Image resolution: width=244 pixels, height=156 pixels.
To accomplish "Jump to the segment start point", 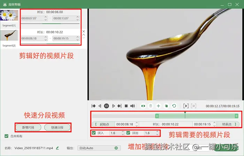I will click(93, 106).
